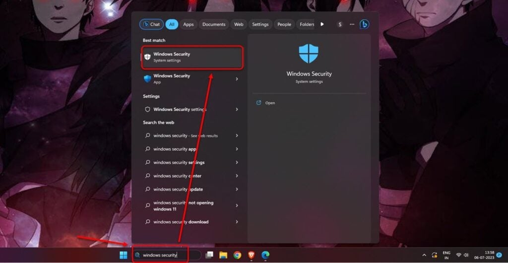Open Windows Security System settings result

click(x=192, y=58)
